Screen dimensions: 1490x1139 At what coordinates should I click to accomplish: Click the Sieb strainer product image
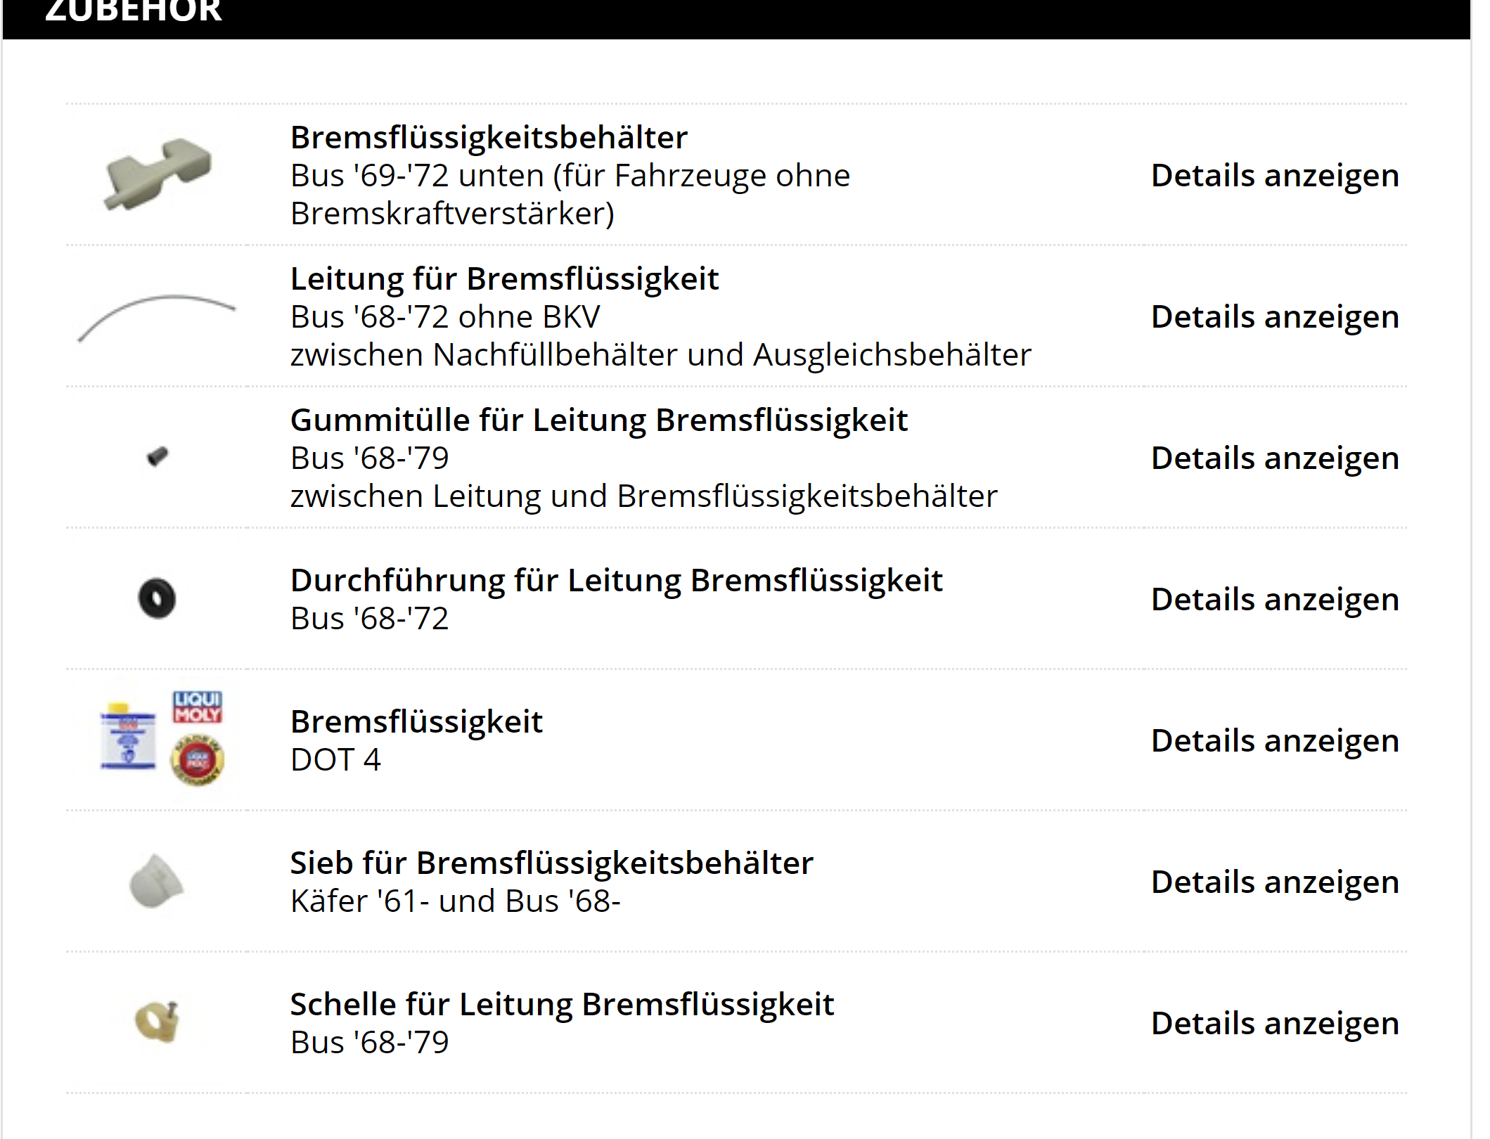[x=157, y=881]
